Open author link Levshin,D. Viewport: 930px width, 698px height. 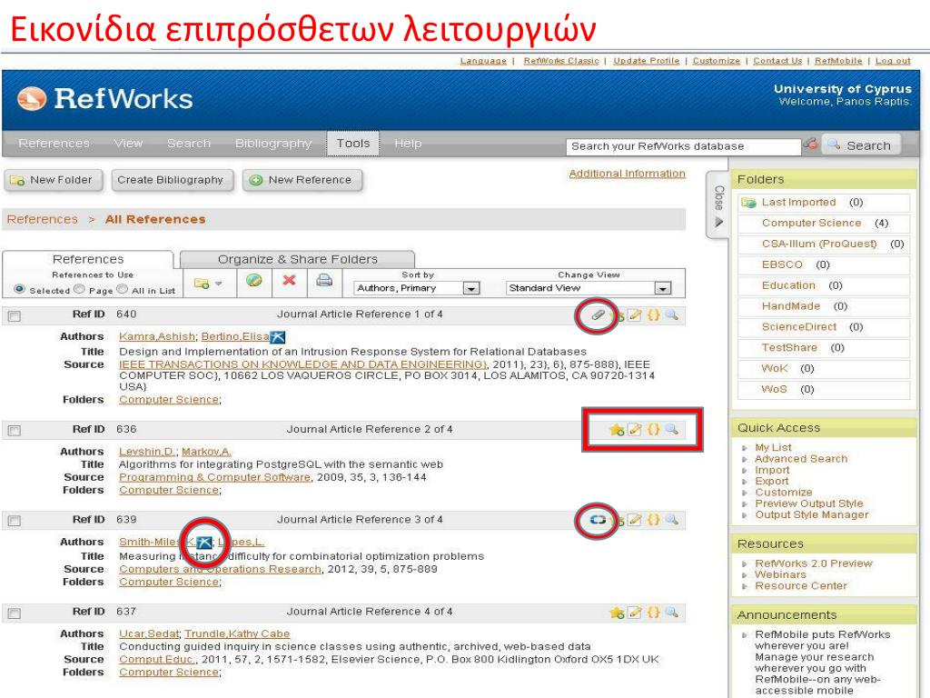click(x=146, y=452)
